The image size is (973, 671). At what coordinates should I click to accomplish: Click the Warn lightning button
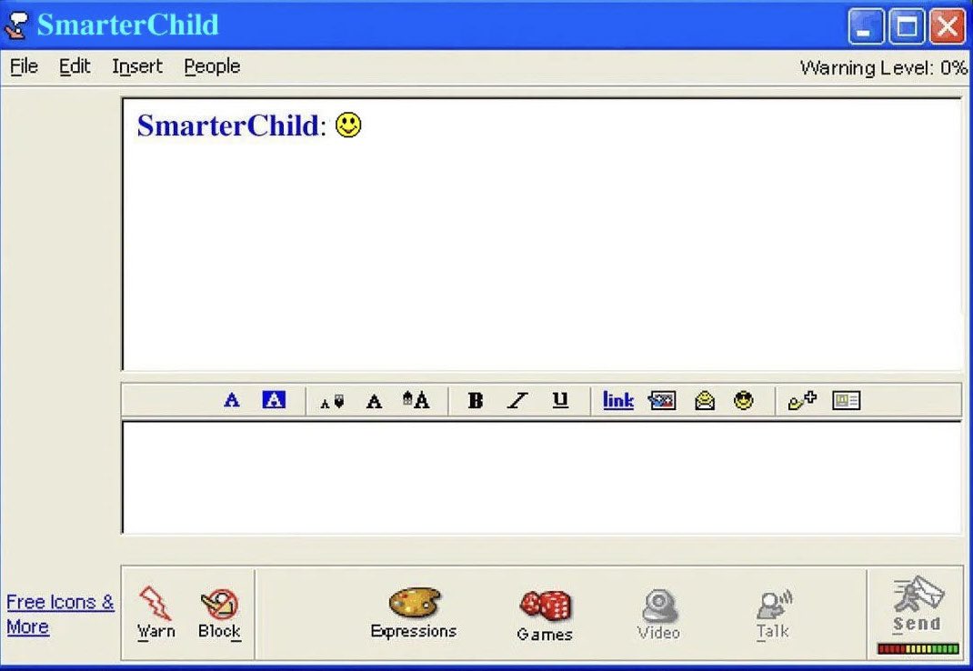click(155, 613)
